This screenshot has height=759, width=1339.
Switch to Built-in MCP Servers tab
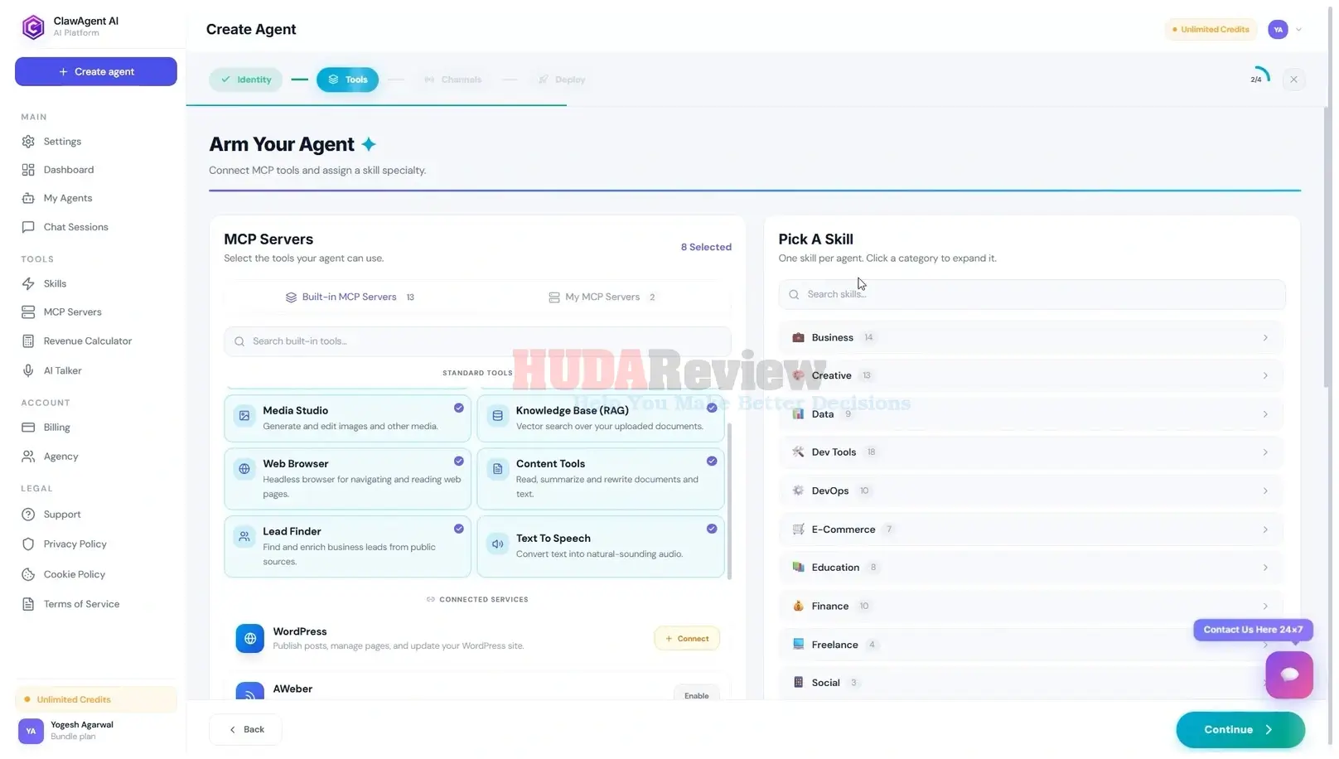tap(350, 297)
